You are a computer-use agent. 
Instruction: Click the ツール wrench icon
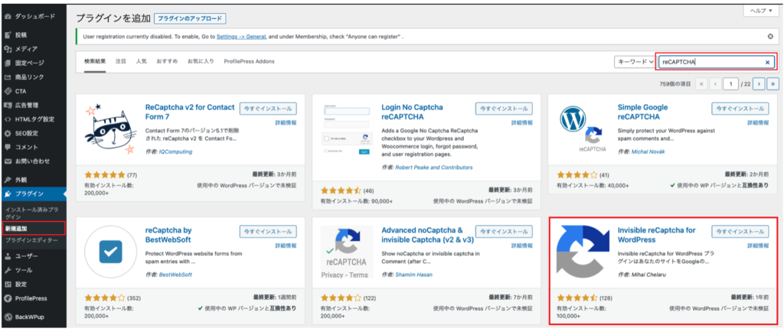tap(8, 270)
